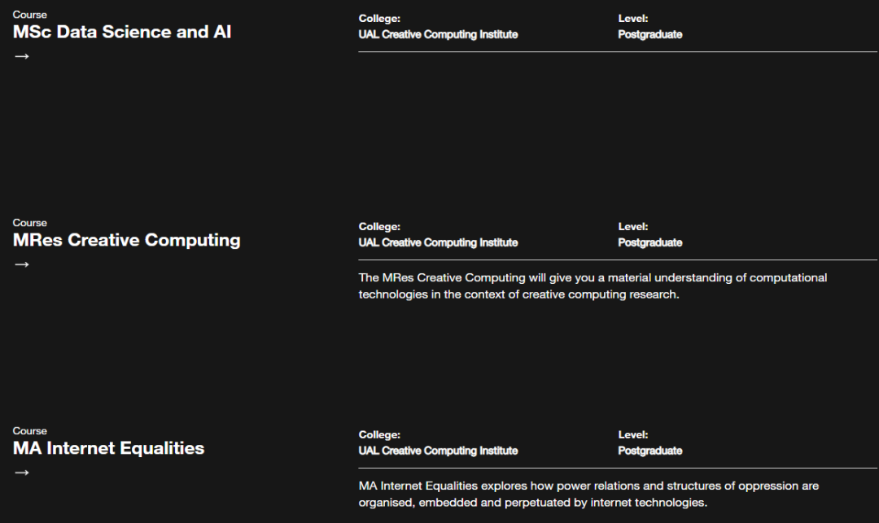Click the College: label in the MSc row
879x523 pixels.
click(379, 19)
